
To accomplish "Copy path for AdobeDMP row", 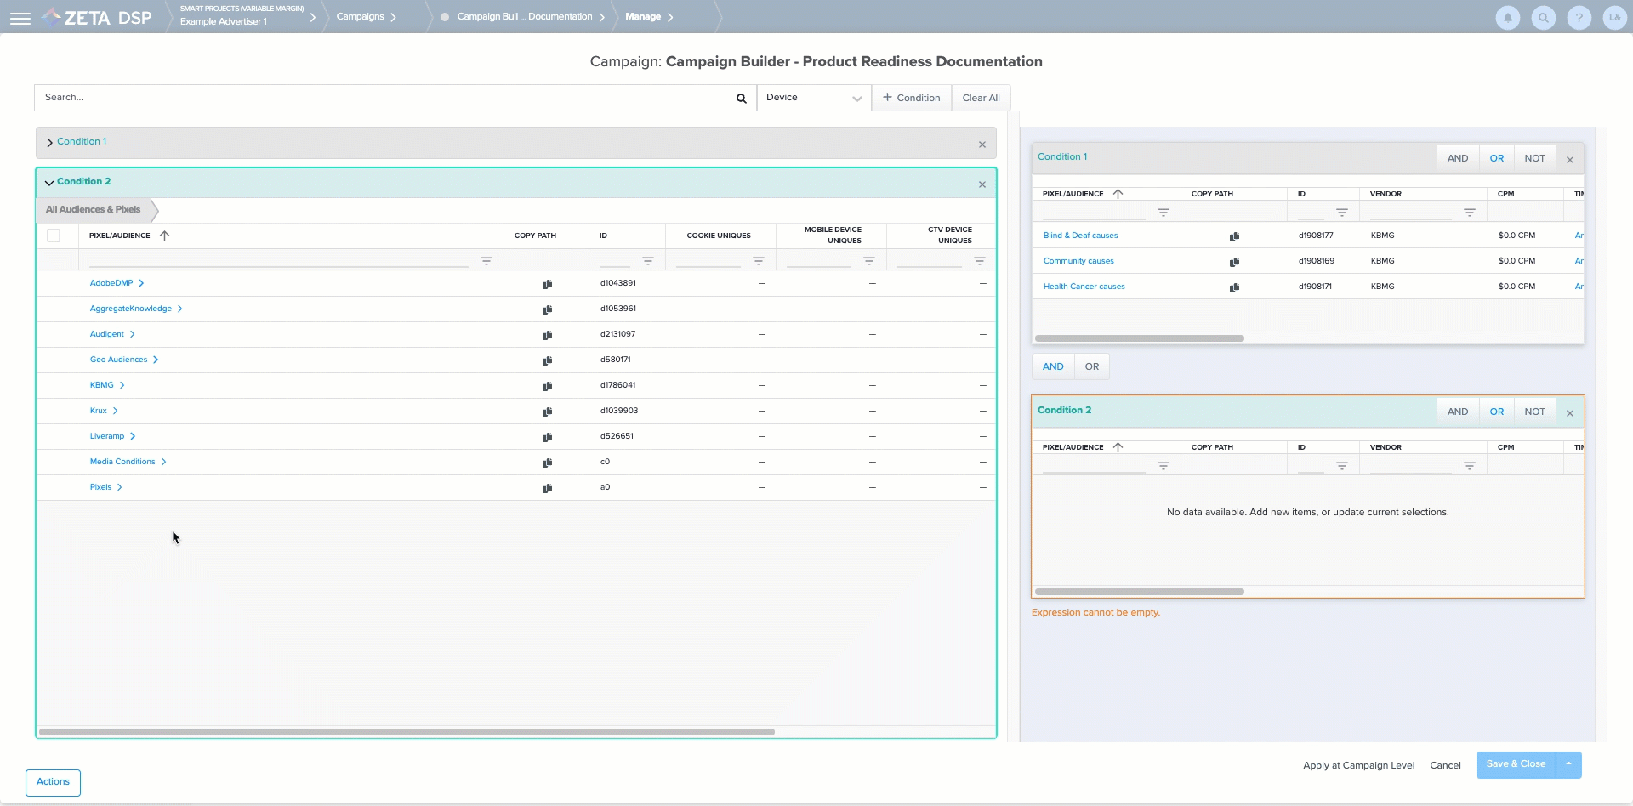I will tap(547, 284).
